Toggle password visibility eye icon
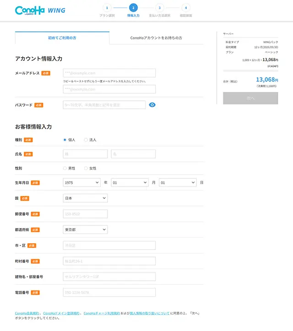293x331 pixels. pos(152,105)
